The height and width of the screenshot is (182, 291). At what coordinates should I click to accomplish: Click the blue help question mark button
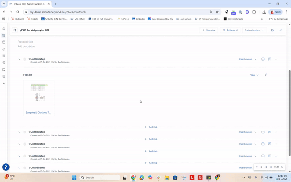pyautogui.click(x=6, y=167)
